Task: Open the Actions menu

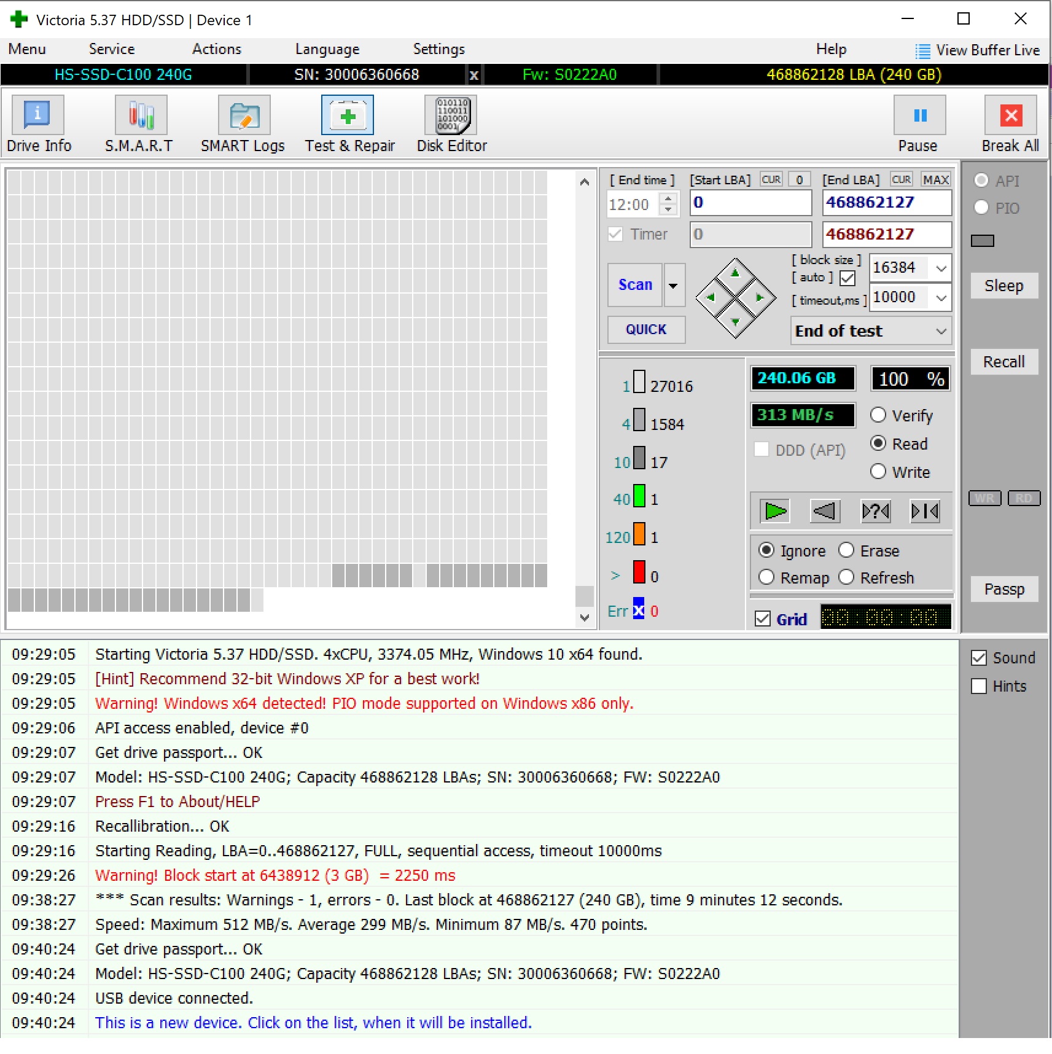Action: (x=217, y=49)
